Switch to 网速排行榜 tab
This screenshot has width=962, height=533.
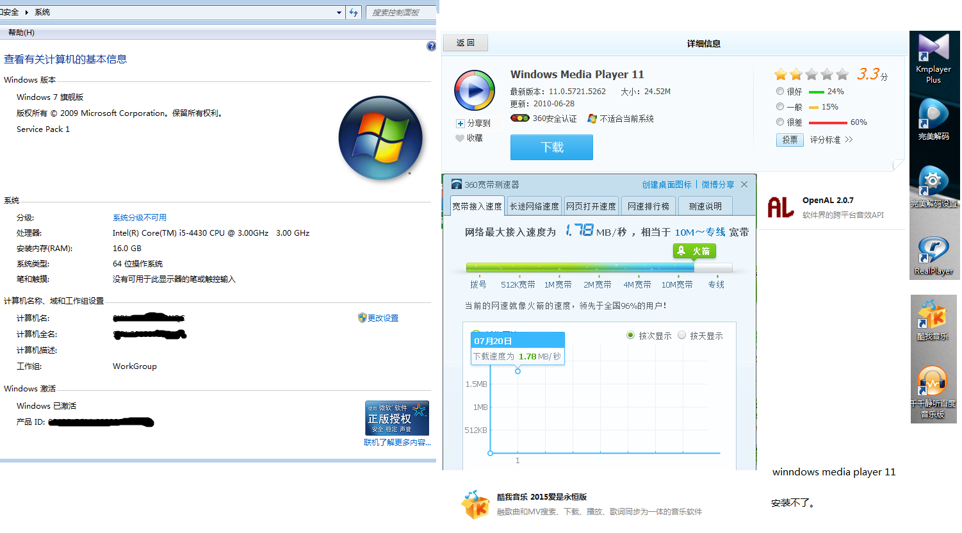coord(648,206)
